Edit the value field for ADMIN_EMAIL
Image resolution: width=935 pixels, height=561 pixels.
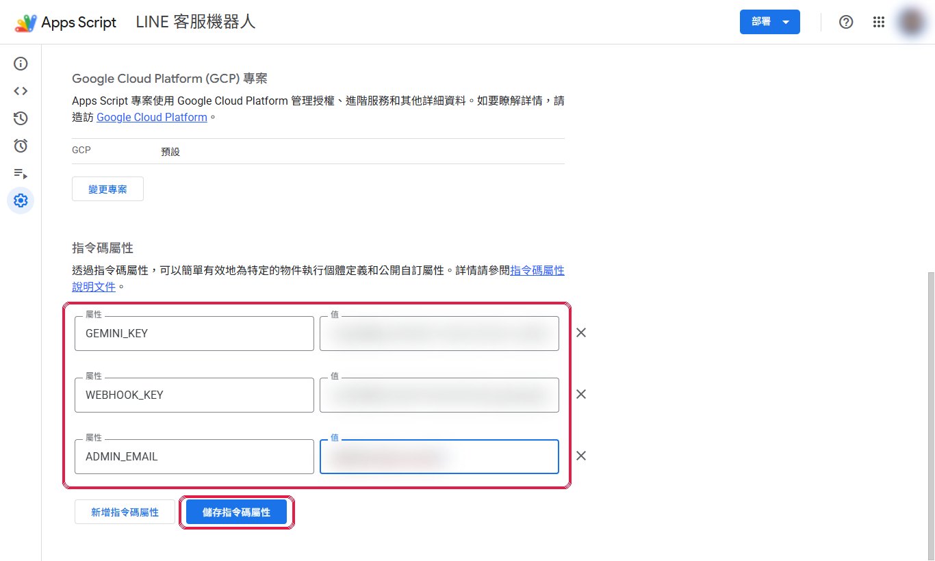[439, 457]
